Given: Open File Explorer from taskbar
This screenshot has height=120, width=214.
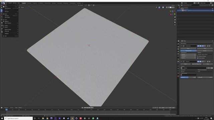Looking at the screenshot, I should [x=43, y=118].
